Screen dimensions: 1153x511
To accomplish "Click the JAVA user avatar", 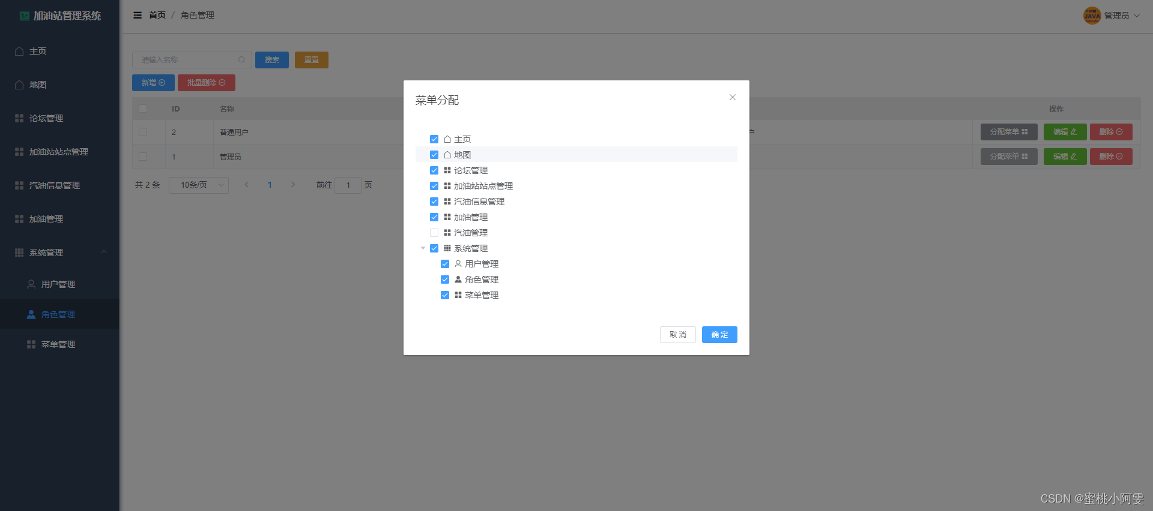I will [1092, 16].
